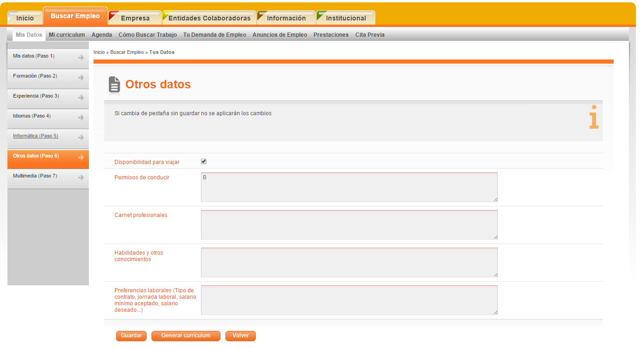Switch to Entidades Colaboradoras tab
Screen dimensions: 641x349
pos(209,18)
